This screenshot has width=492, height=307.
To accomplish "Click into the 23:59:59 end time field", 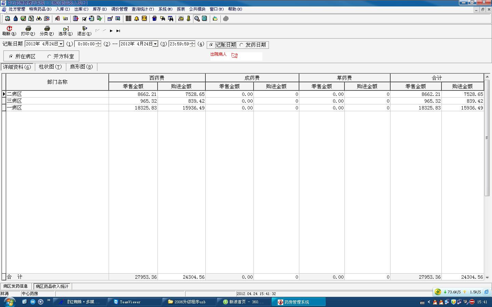I will click(x=179, y=44).
